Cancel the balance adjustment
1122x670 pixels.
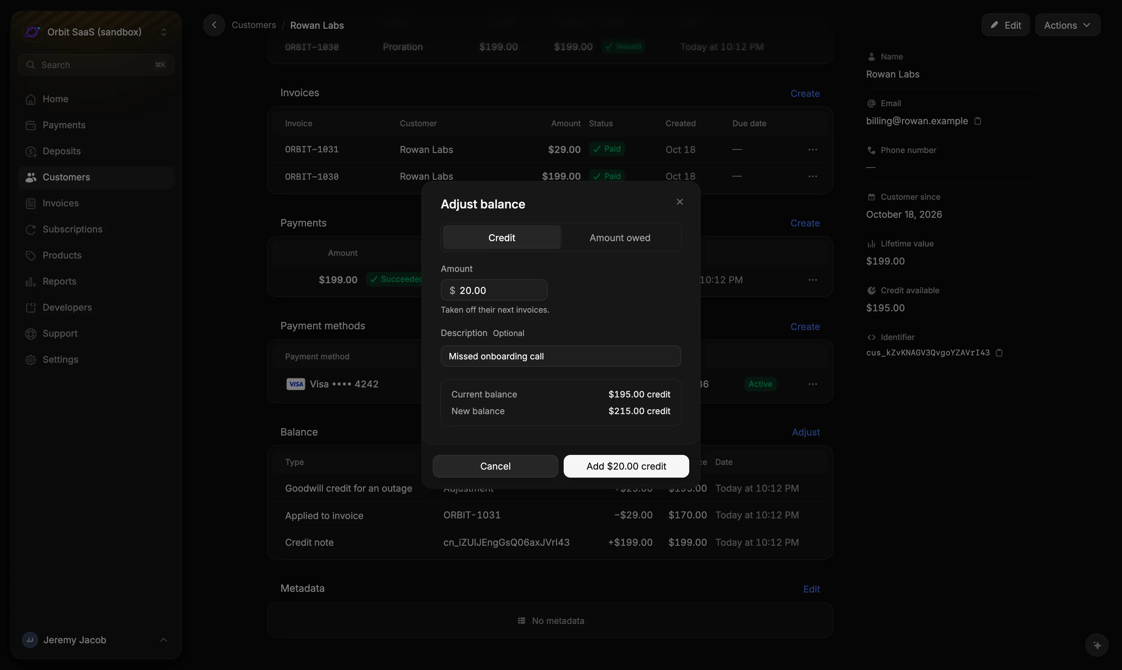495,466
